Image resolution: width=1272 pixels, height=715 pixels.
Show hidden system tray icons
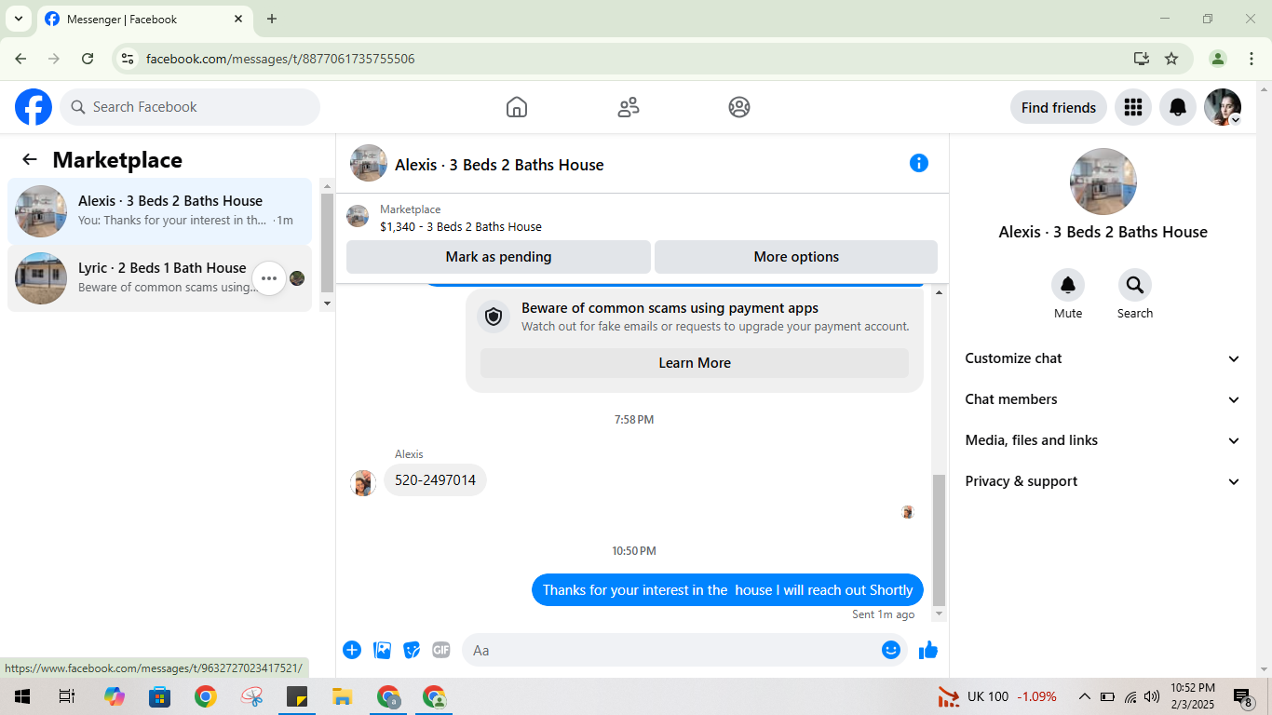coord(1084,696)
